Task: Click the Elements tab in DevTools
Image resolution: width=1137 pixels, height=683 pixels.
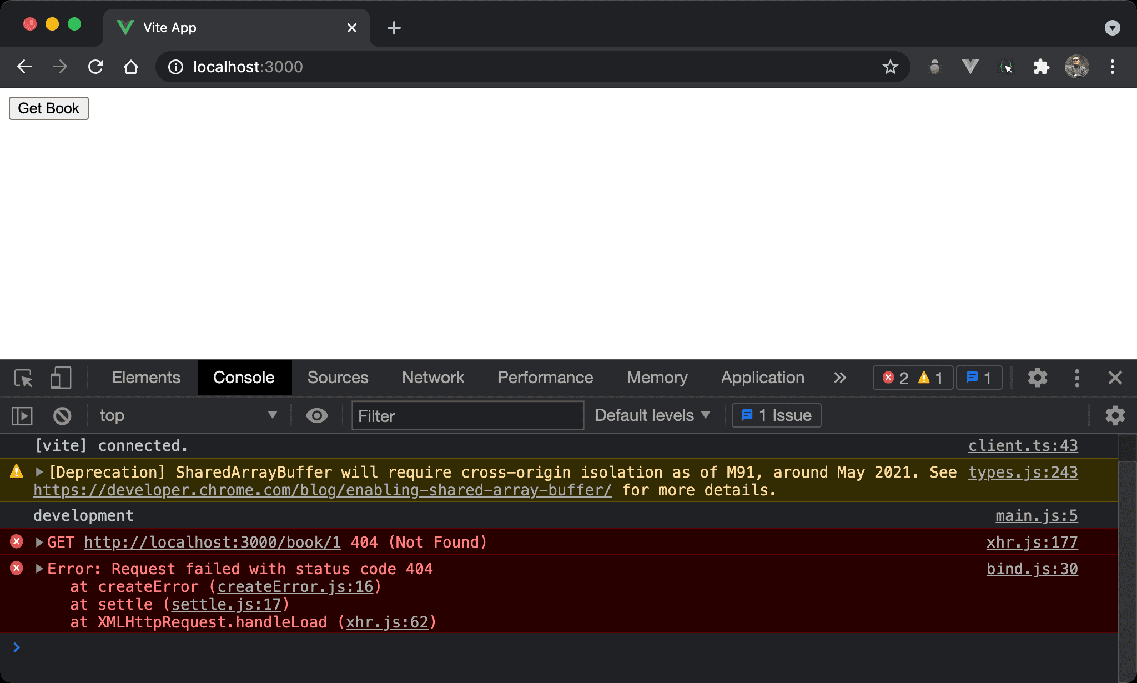Action: coord(145,377)
